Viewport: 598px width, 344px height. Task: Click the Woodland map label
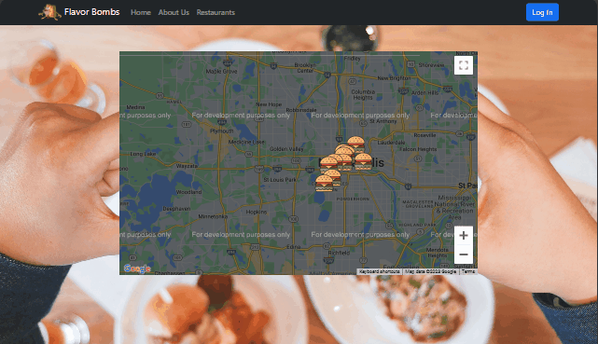click(x=188, y=192)
